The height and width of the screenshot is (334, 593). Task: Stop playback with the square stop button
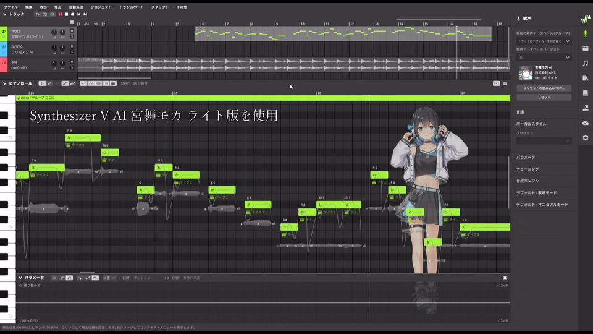66,14
